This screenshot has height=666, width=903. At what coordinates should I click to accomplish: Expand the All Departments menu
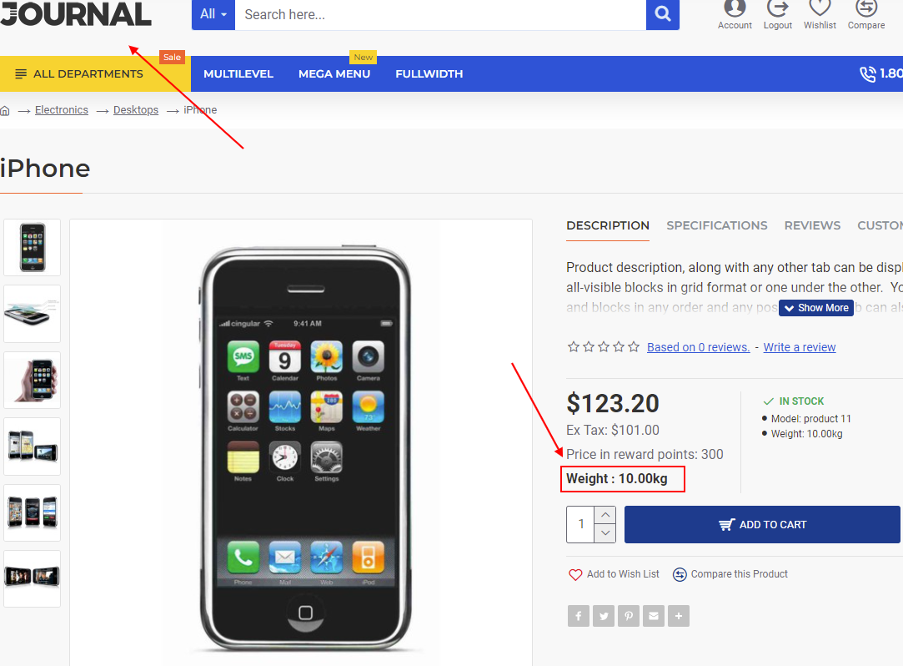(79, 73)
